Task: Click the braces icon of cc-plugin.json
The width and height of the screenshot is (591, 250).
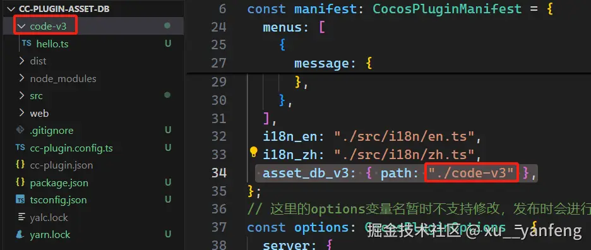Action: (20, 165)
